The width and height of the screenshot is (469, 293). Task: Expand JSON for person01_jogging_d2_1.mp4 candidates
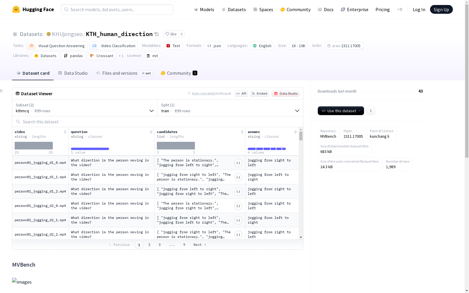[238, 220]
